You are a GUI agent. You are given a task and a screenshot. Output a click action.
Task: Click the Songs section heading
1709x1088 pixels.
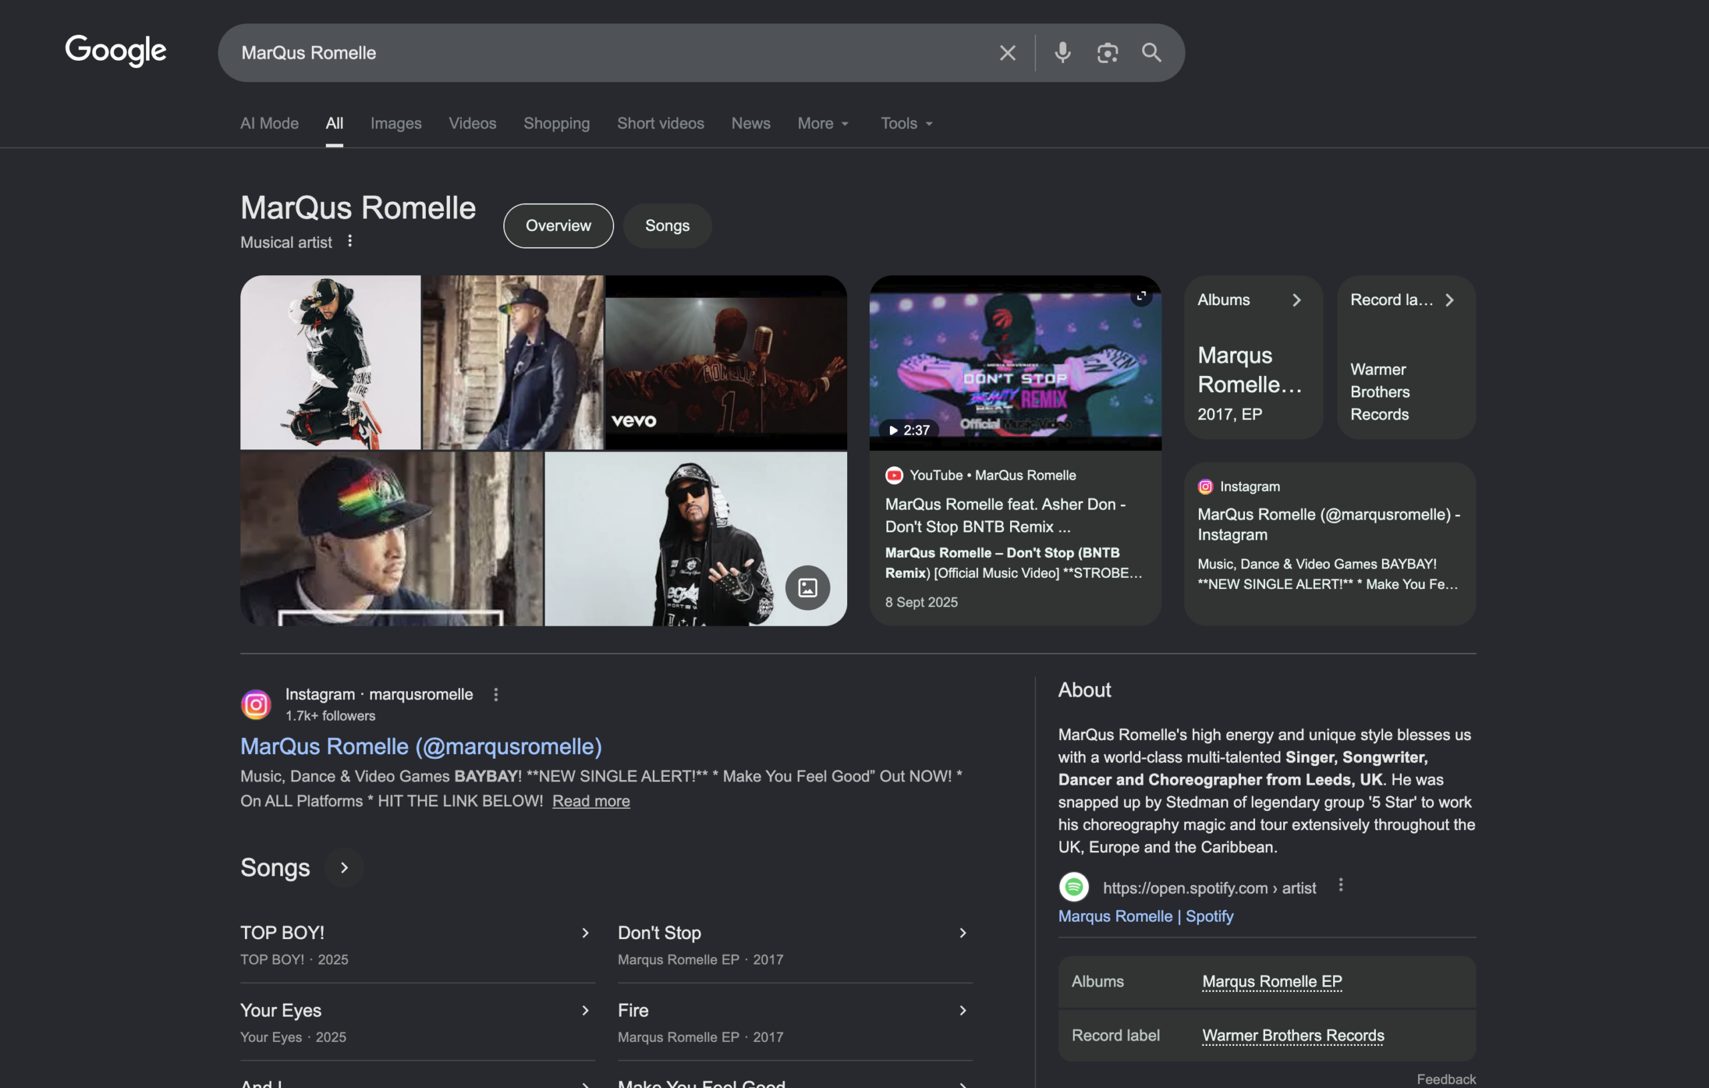[275, 868]
